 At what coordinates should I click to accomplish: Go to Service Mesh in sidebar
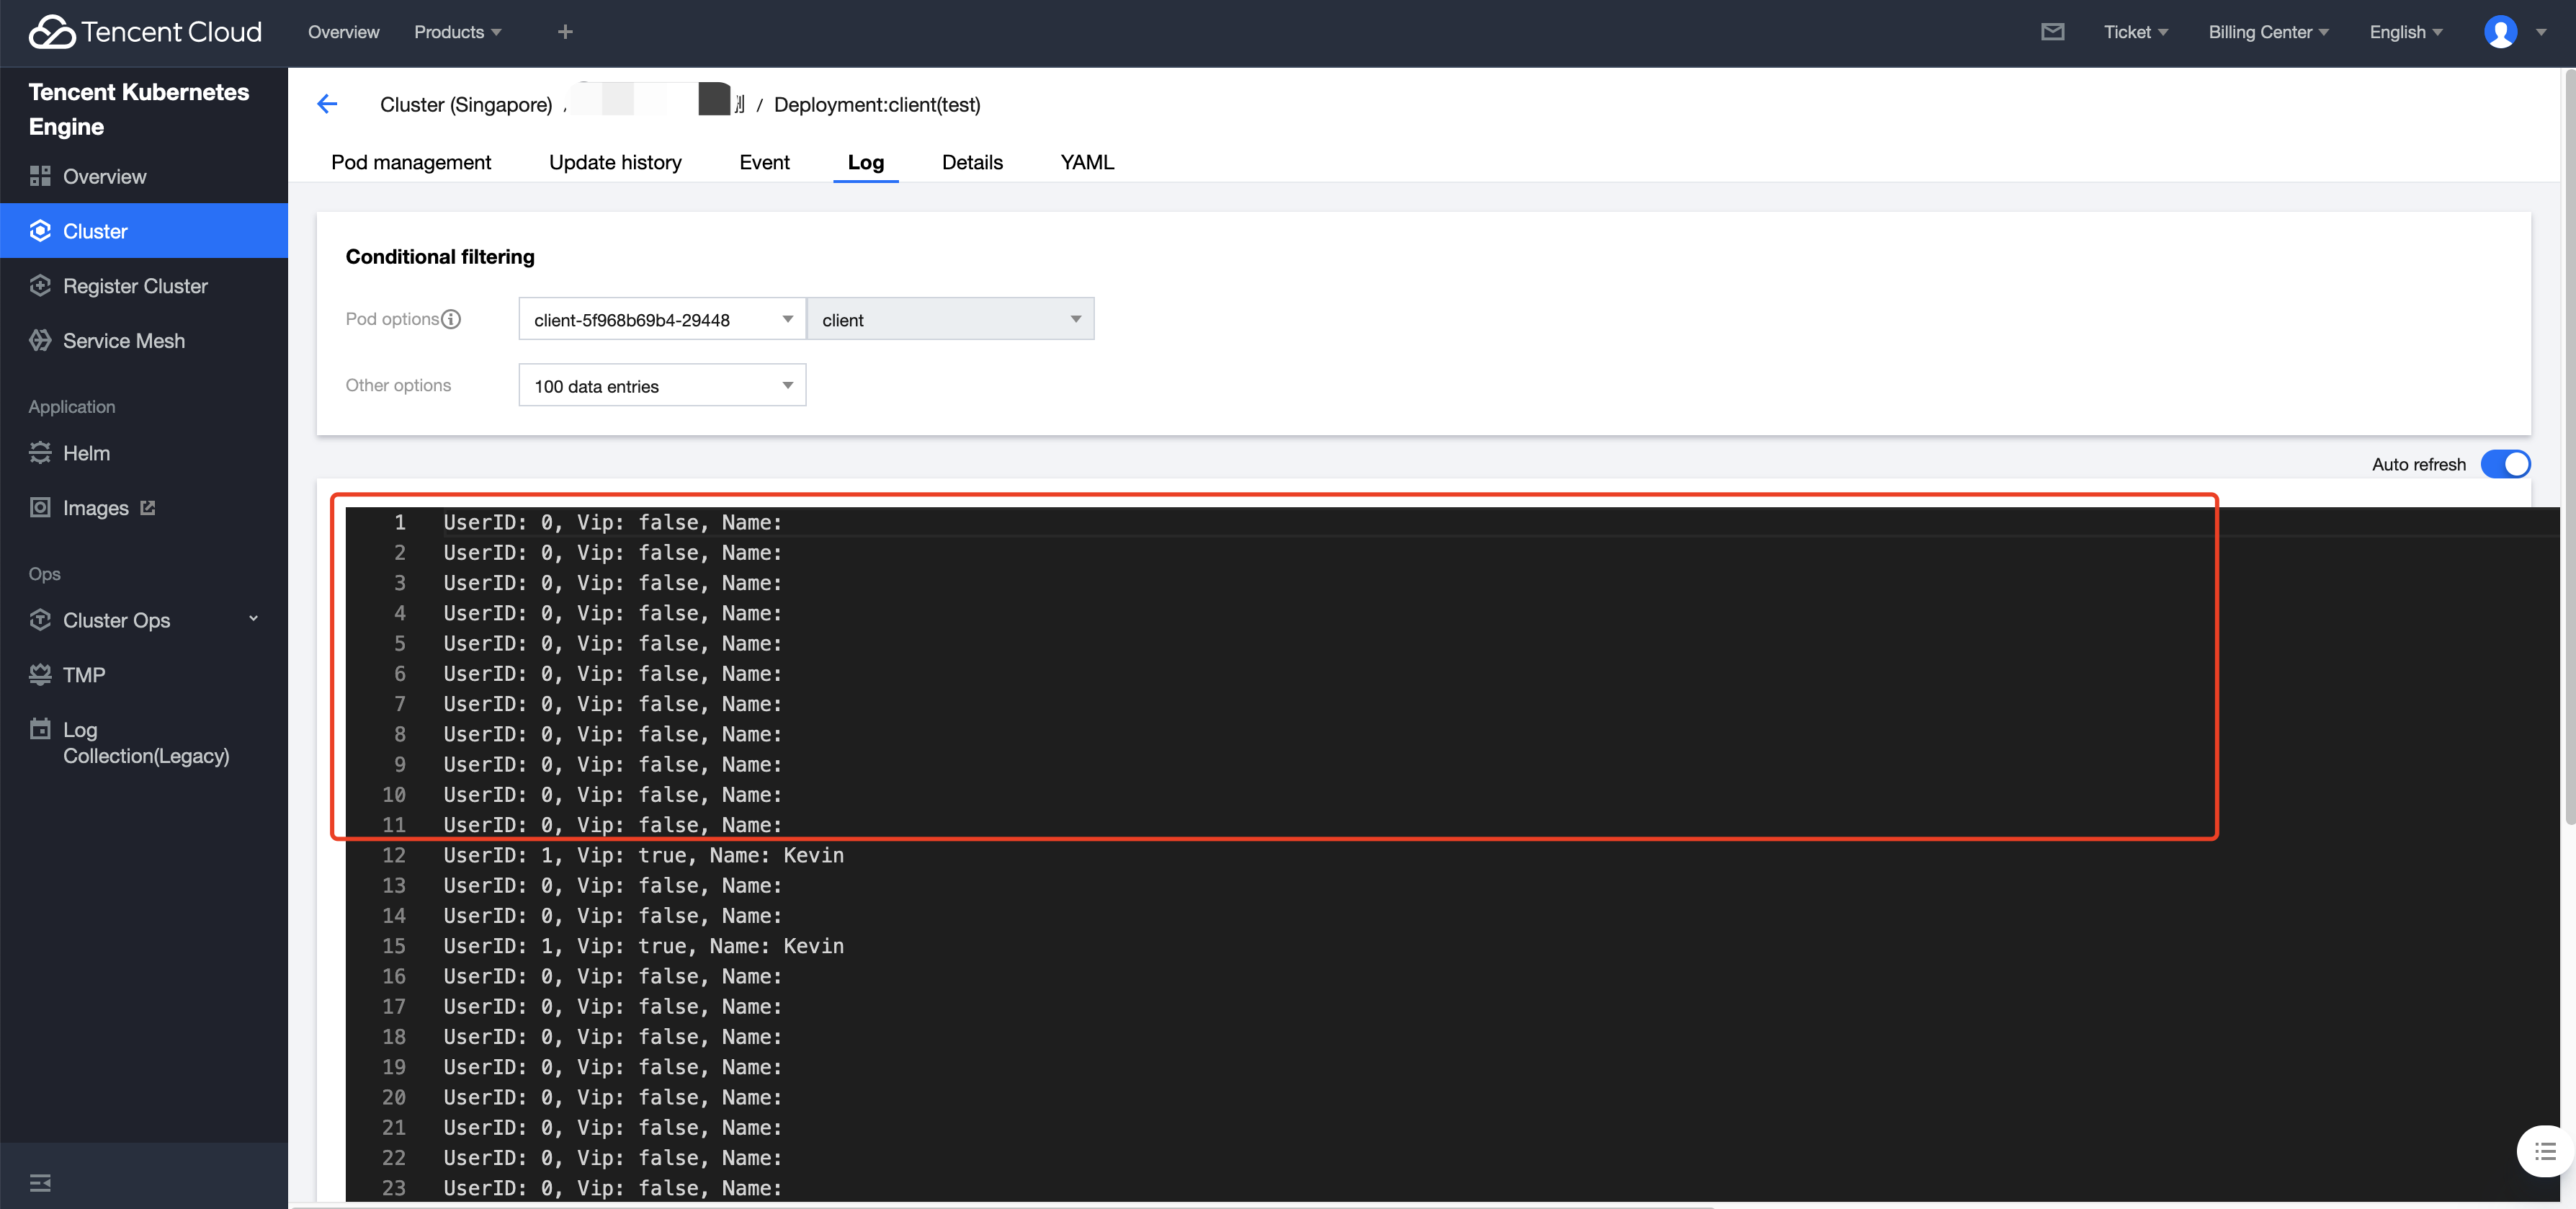pos(124,341)
